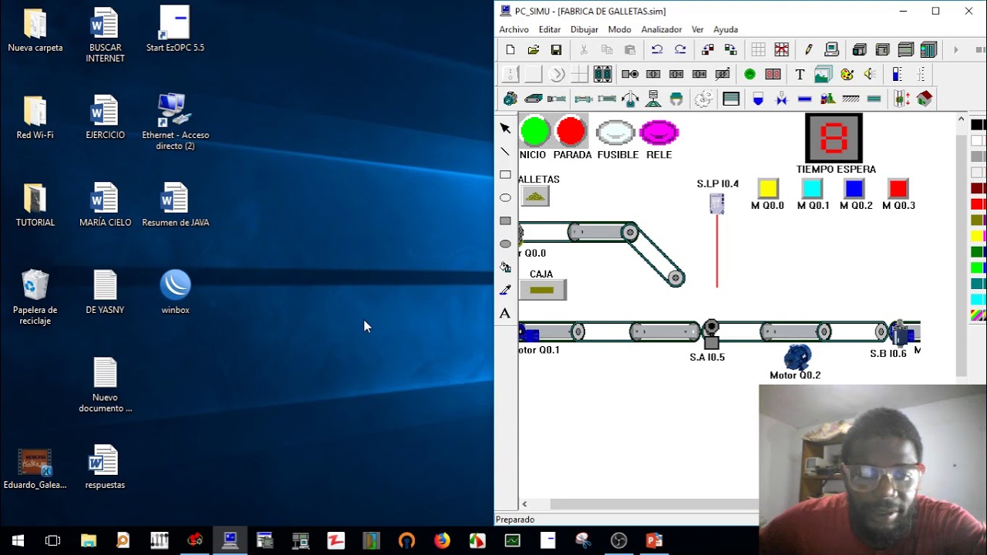Open the Ayuda menu
This screenshot has height=555, width=987.
[726, 29]
